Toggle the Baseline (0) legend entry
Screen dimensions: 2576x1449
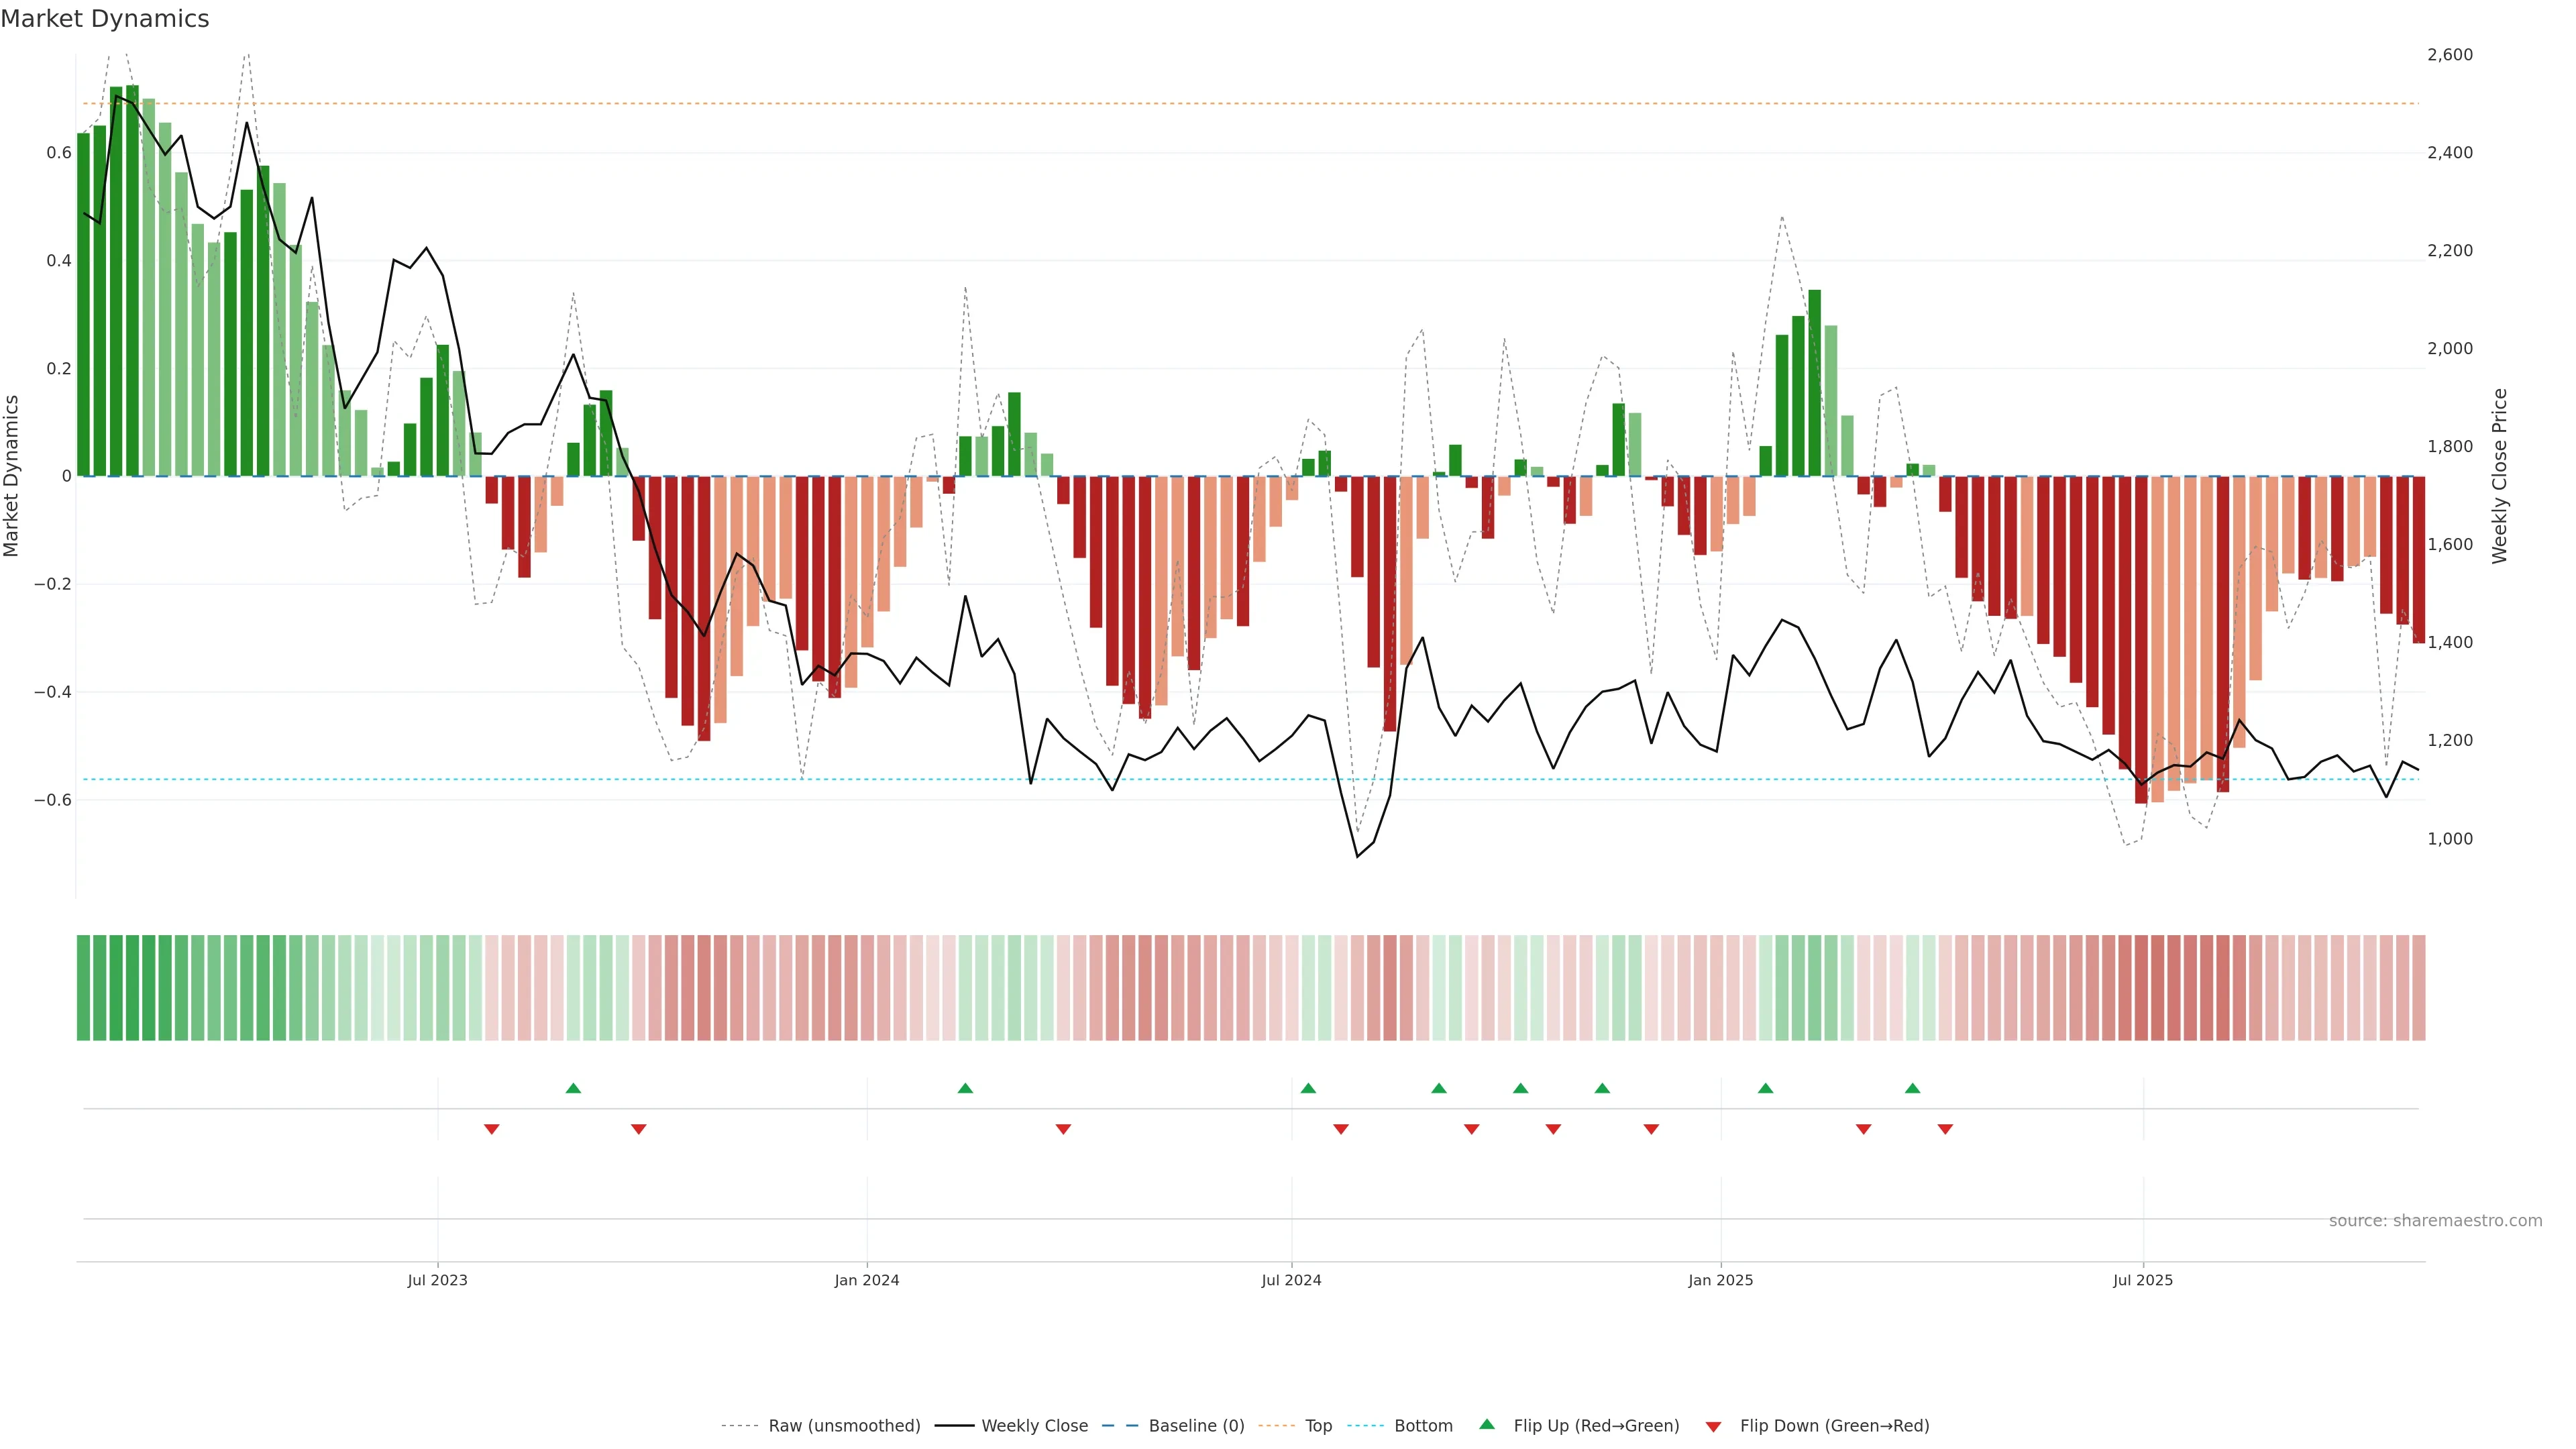(x=1196, y=1426)
